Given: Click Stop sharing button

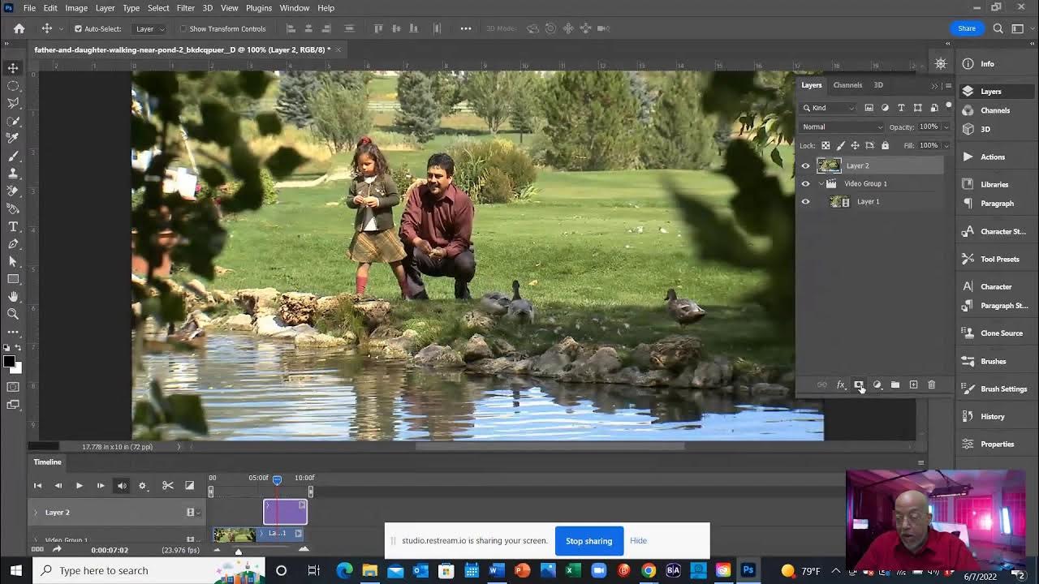Looking at the screenshot, I should click(588, 541).
